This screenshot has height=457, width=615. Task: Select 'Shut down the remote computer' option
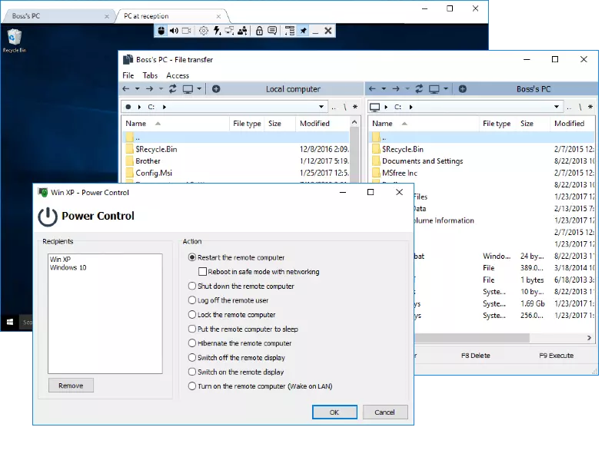192,286
